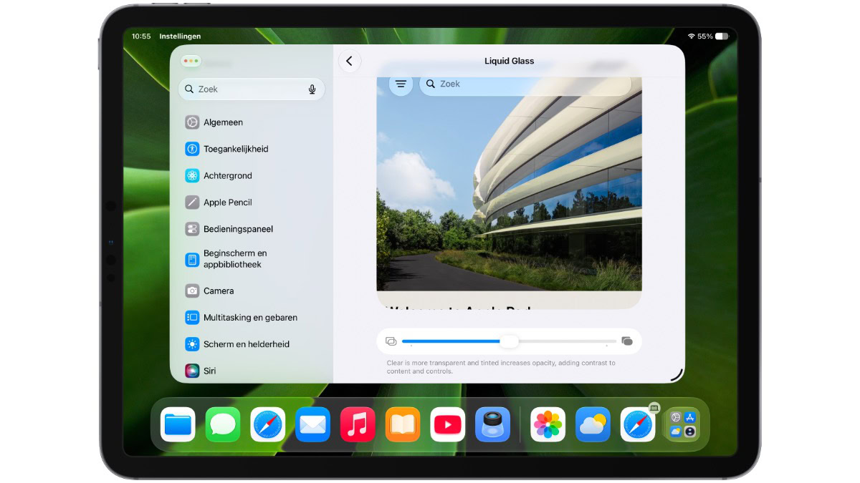Launch the Preview loupe app from the dock
The width and height of the screenshot is (860, 483).
point(492,425)
